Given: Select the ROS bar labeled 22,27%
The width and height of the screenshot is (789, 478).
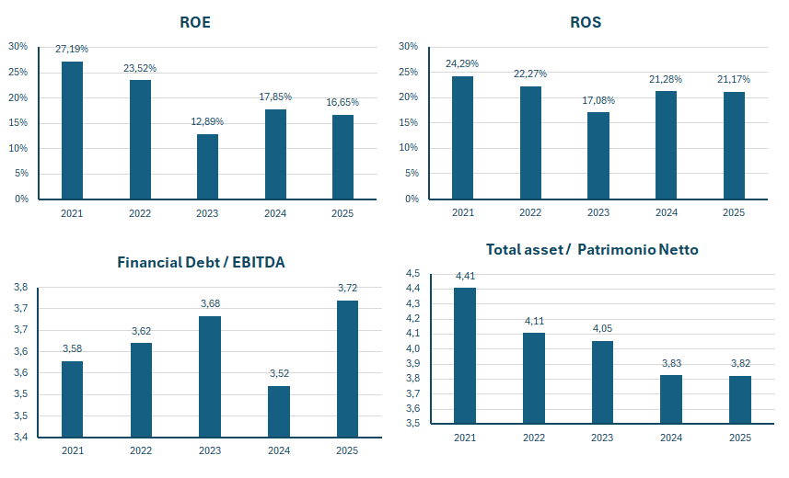Looking at the screenshot, I should click(530, 142).
